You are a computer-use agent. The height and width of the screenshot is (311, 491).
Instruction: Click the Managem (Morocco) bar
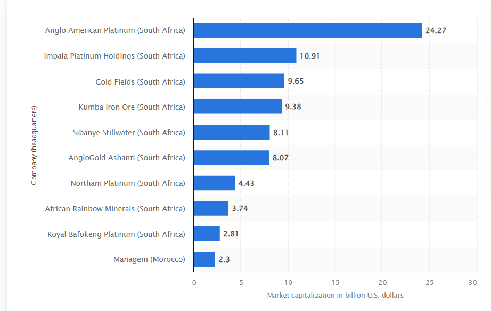point(204,259)
